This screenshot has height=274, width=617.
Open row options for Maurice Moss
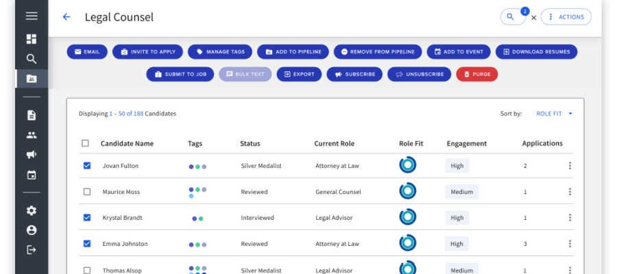pyautogui.click(x=570, y=192)
